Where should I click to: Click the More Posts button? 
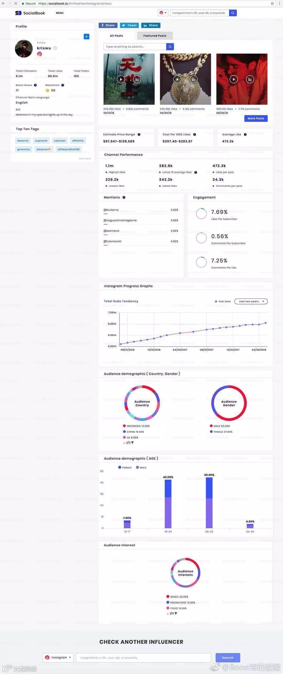point(256,118)
